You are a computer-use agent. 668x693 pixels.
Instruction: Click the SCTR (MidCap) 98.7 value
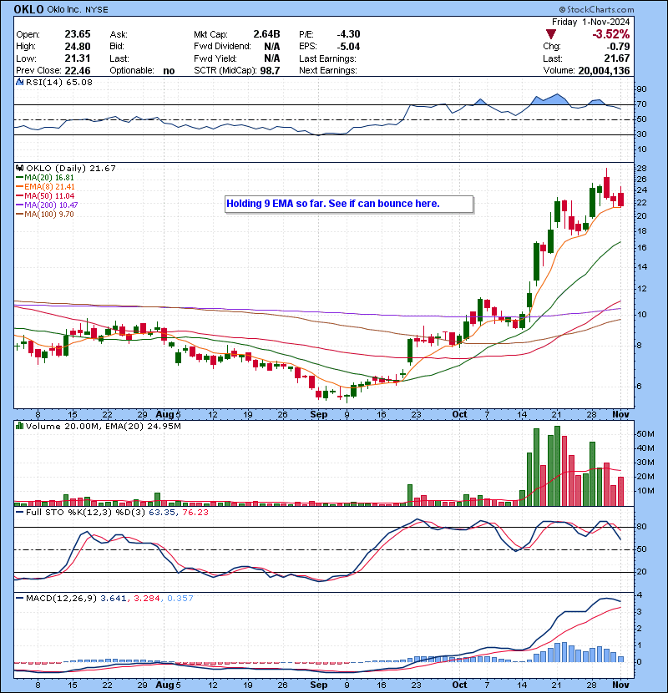pos(270,70)
